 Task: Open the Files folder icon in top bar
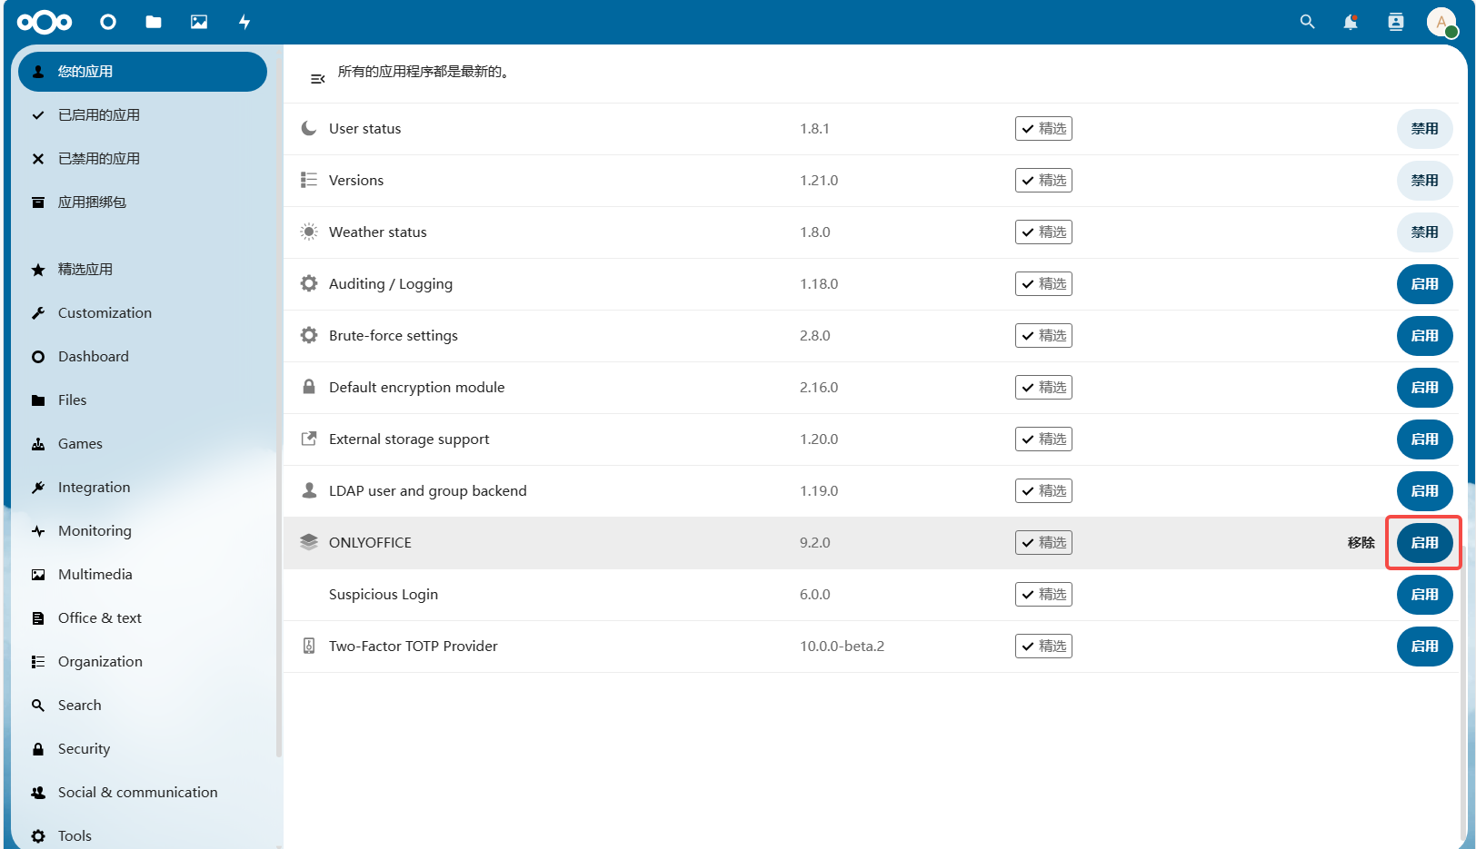(x=154, y=22)
